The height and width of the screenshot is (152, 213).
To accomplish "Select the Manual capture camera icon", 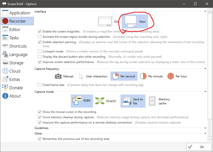I will tap(58, 76).
